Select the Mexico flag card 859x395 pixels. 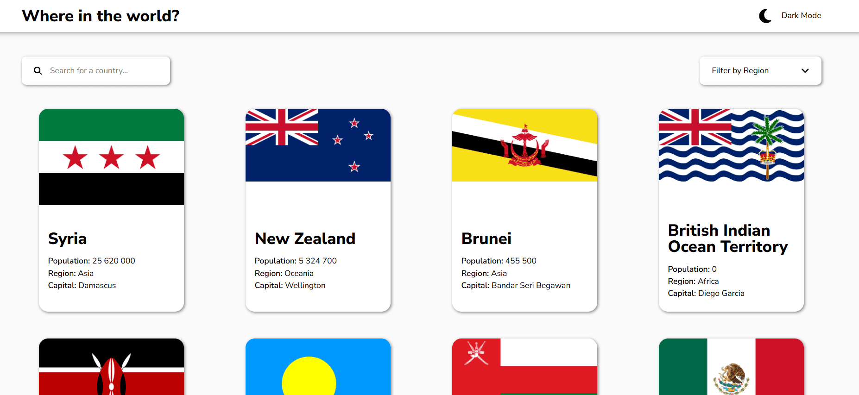coord(731,367)
